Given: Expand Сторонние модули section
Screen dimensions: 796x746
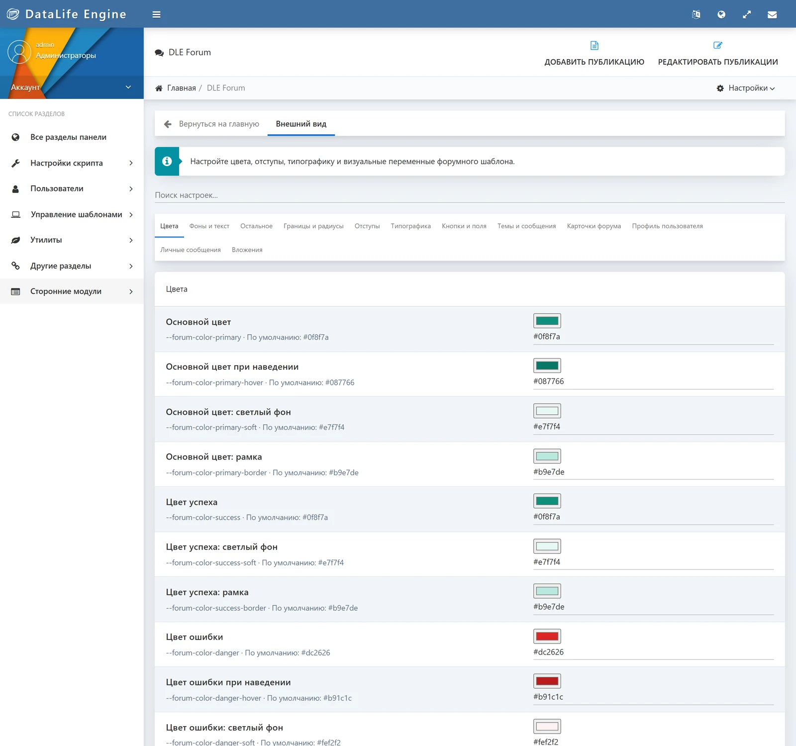Looking at the screenshot, I should 72,291.
